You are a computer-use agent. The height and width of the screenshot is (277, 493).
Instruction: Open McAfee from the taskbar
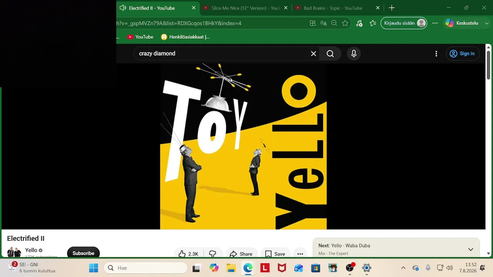[x=282, y=268]
